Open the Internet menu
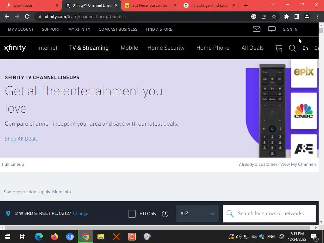Viewport: 324px width, 243px height. [x=47, y=48]
